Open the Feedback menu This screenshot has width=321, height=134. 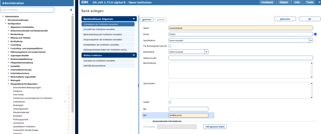[x=267, y=2]
